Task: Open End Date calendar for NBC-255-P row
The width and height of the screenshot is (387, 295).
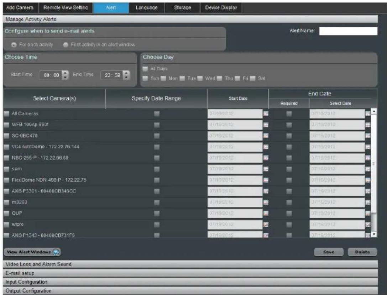Action: click(x=368, y=158)
